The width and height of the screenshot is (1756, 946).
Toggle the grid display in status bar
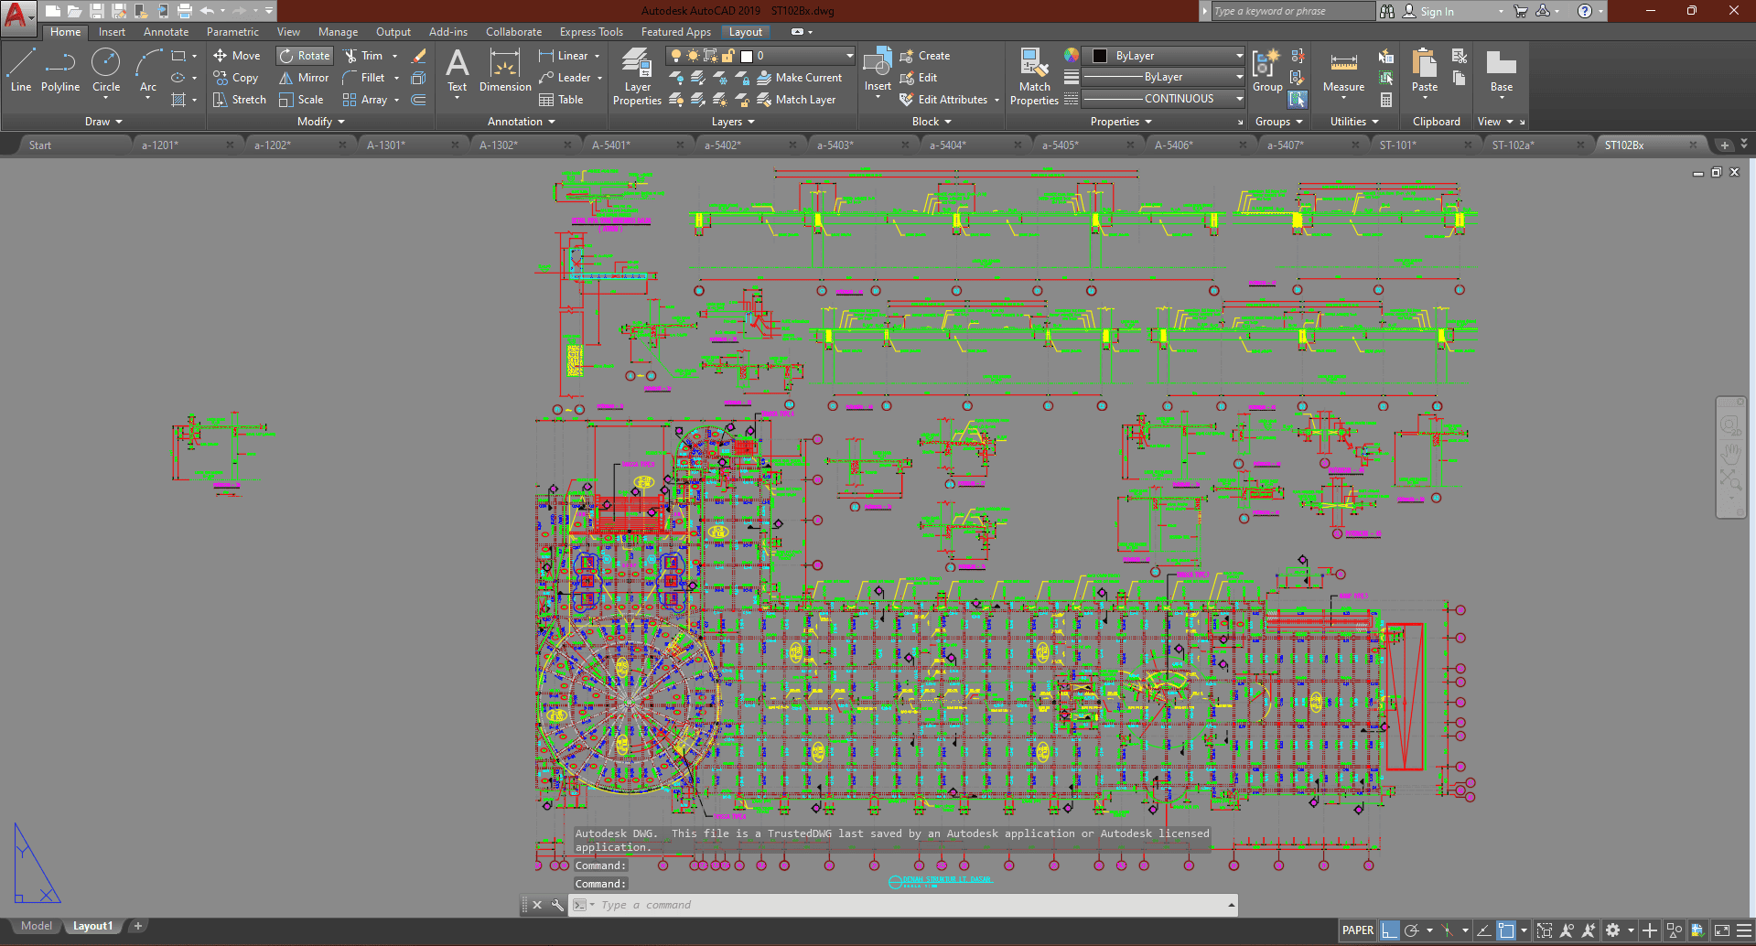coord(1389,930)
